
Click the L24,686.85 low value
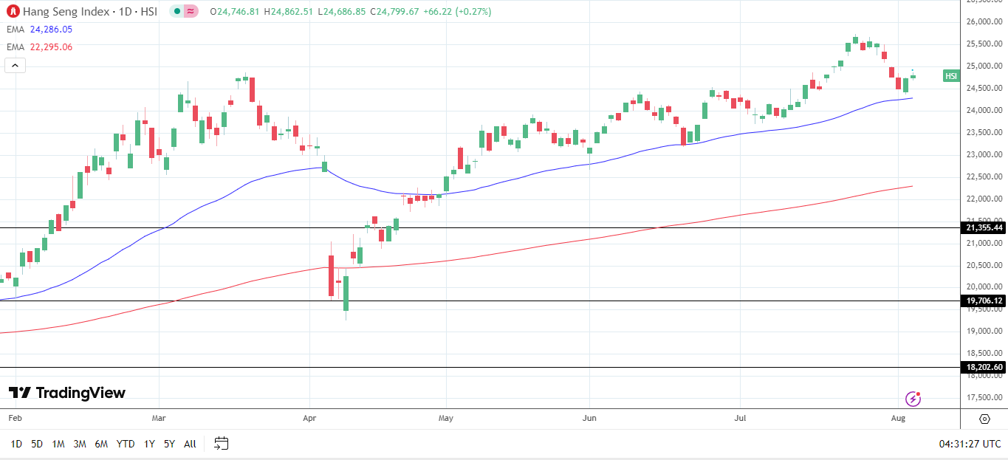point(341,12)
